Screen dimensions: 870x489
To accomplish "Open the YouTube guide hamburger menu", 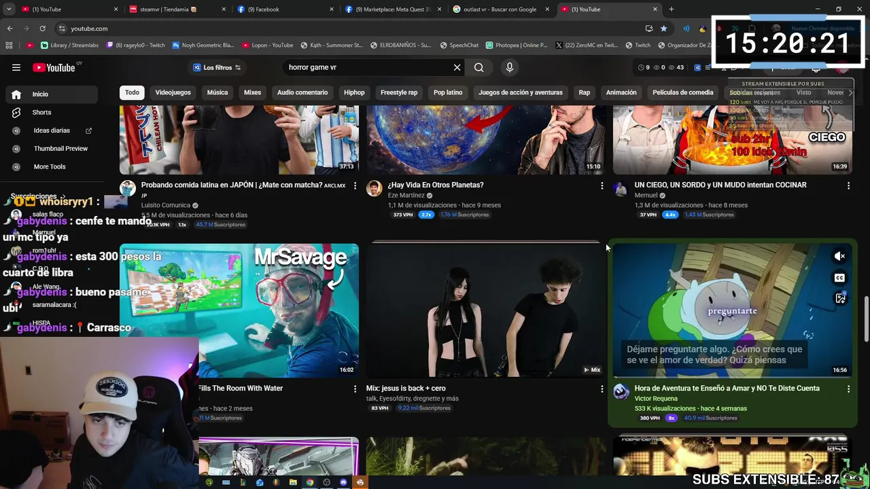I will click(16, 67).
